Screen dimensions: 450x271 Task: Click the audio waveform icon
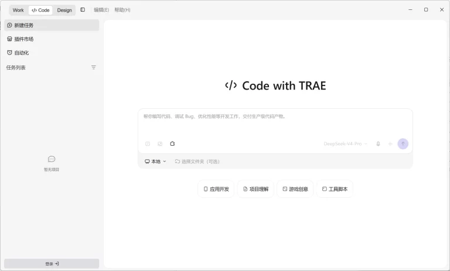(x=390, y=143)
